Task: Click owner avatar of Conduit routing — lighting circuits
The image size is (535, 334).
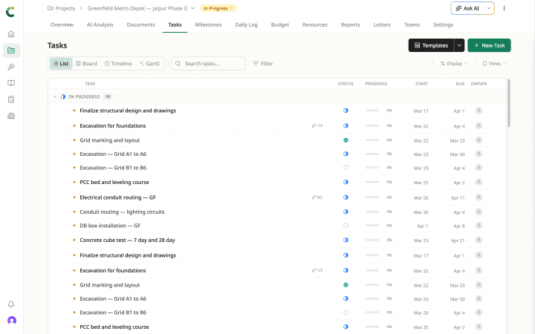Action: [x=479, y=212]
